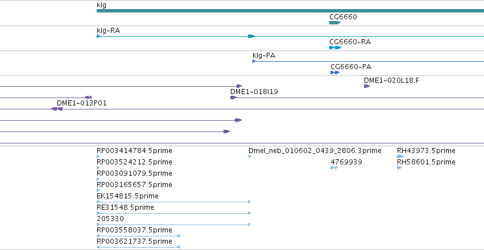Image resolution: width=484 pixels, height=250 pixels.
Task: Click the 4769939 label
Action: point(346,162)
